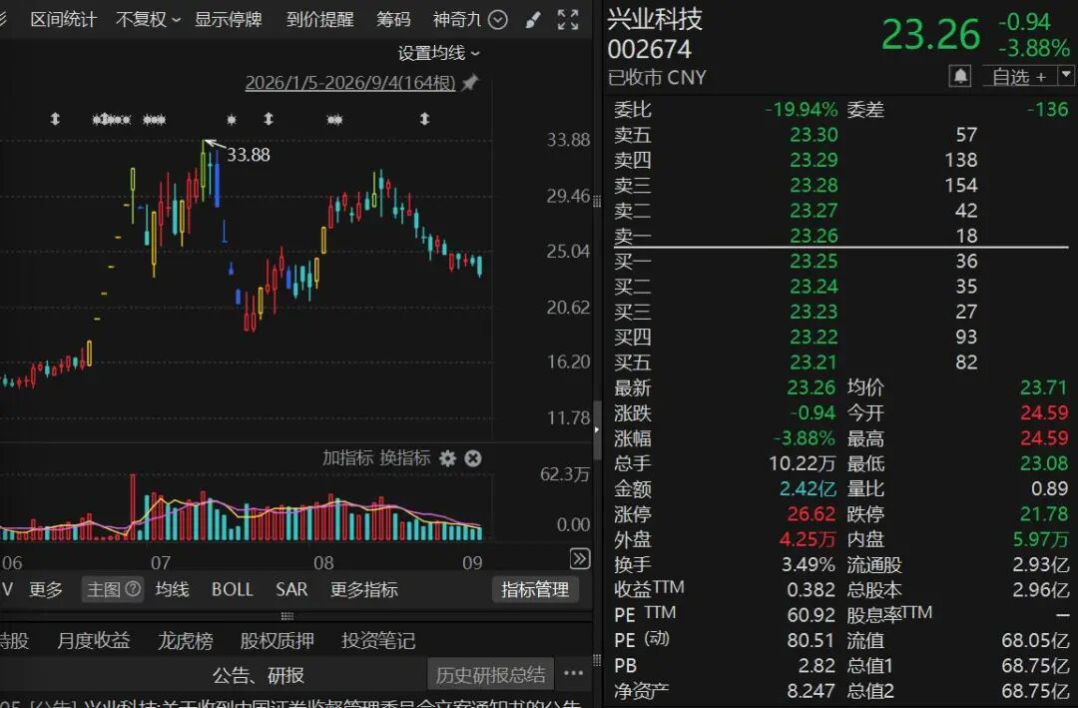The image size is (1078, 708).
Task: Switch to 均线 indicator
Action: pyautogui.click(x=172, y=589)
